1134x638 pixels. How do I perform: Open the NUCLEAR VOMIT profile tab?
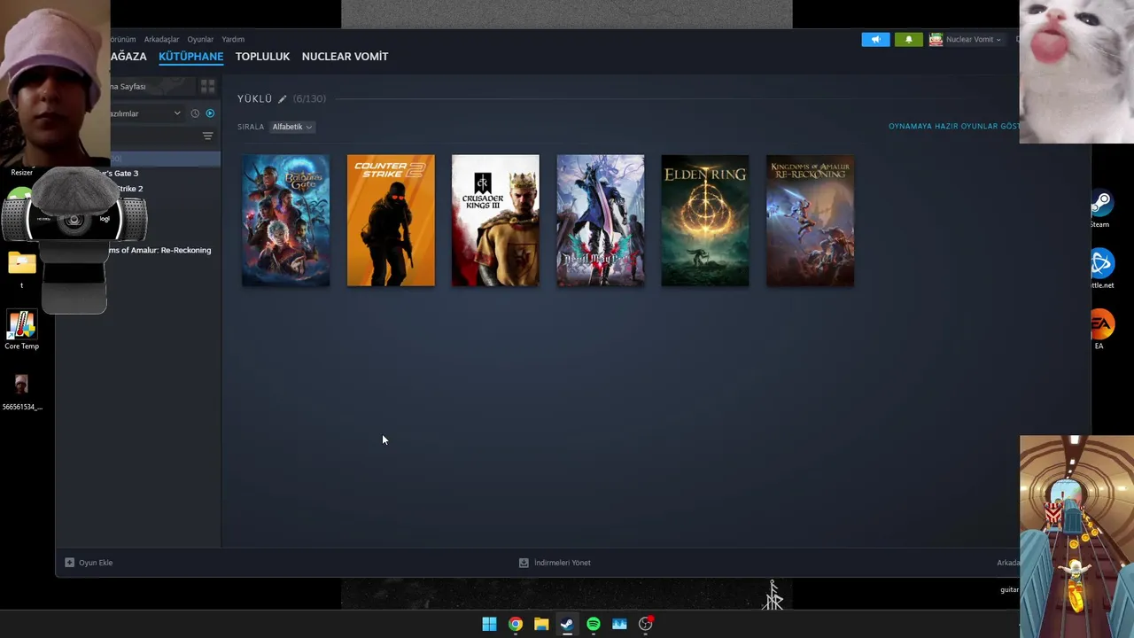[345, 57]
